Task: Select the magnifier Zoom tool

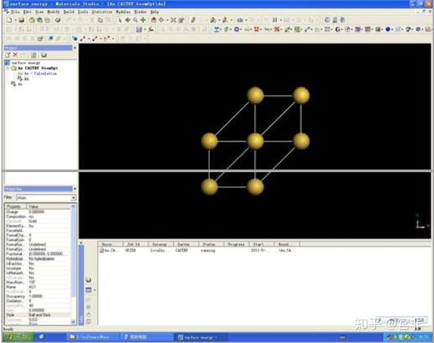Action: click(x=135, y=20)
